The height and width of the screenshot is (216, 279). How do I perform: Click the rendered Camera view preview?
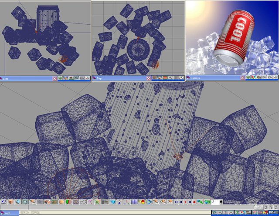point(232,37)
